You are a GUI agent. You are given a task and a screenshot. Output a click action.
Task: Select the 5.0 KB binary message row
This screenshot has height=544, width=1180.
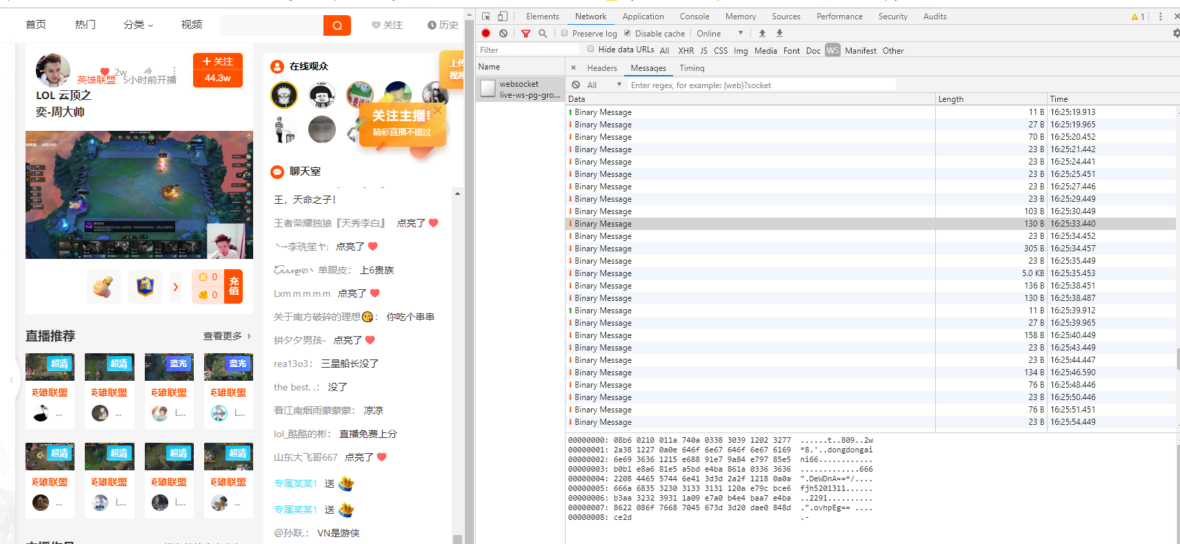point(870,273)
